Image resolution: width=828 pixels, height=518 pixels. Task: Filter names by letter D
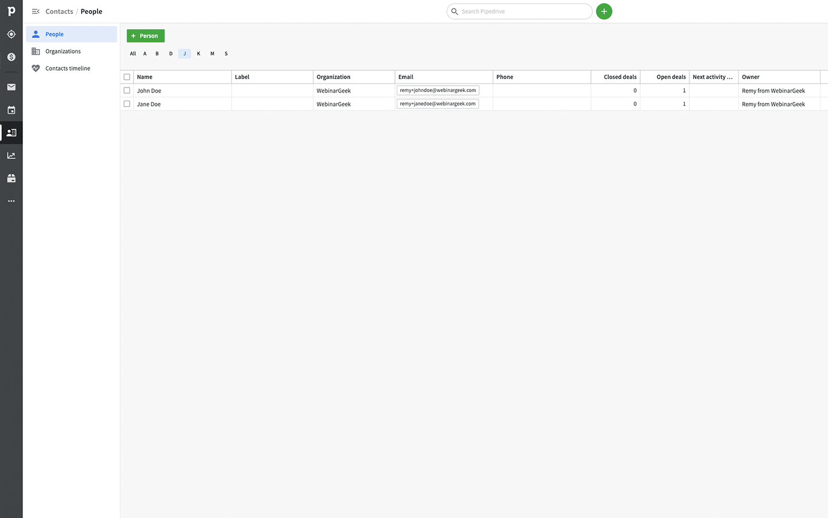click(171, 54)
